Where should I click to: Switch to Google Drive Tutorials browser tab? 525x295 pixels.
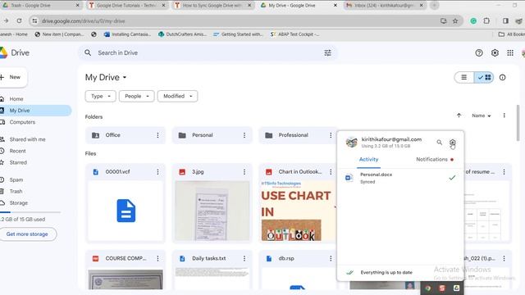coord(127,6)
